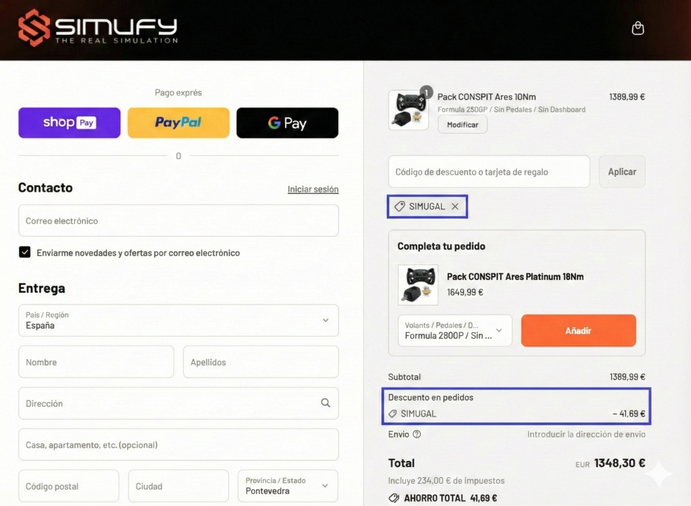Remove the SIMUGAL discount code tag
Image resolution: width=691 pixels, height=506 pixels.
455,206
